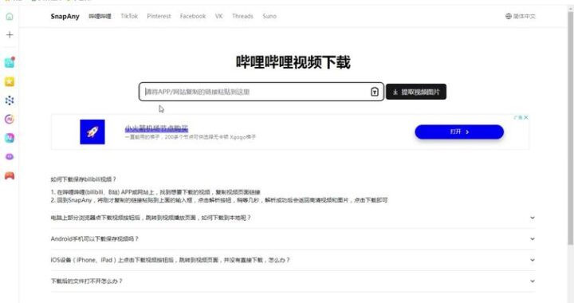Click the 哔哩哔哩视频下载 page title
574x303 pixels.
click(293, 62)
